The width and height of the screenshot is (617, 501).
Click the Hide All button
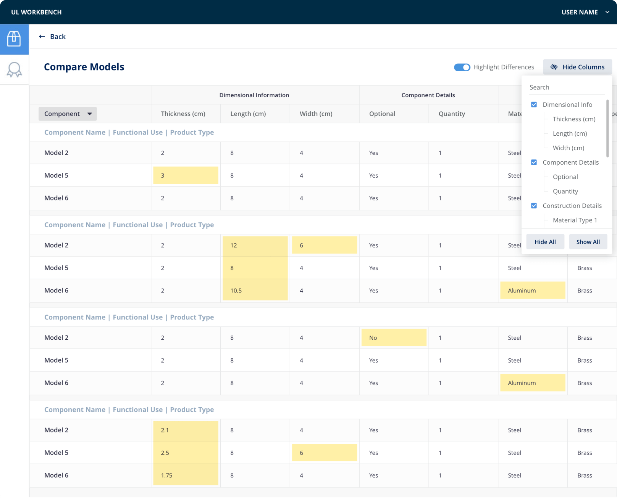(x=545, y=242)
